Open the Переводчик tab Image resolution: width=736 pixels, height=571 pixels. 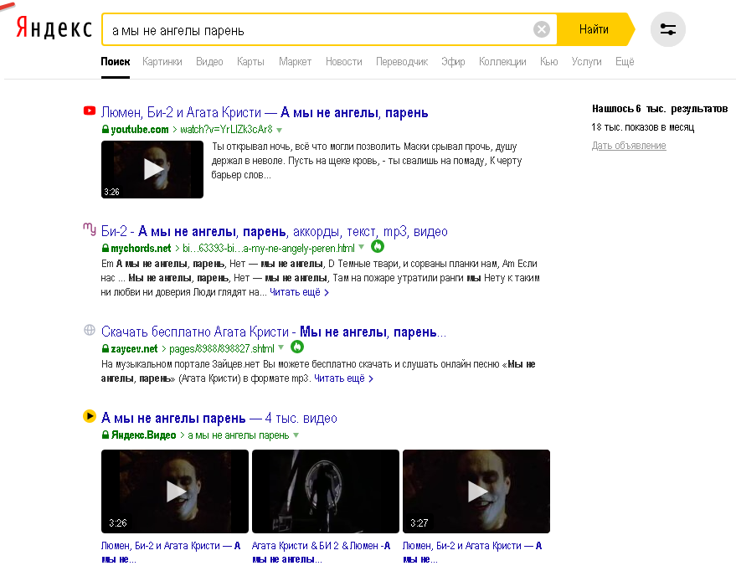(402, 61)
